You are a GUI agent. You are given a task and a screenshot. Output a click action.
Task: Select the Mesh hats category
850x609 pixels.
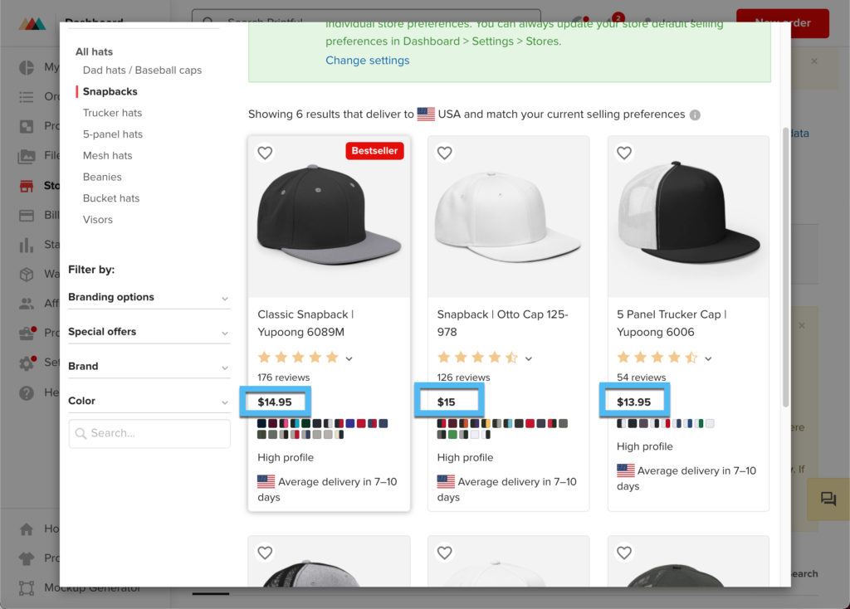pos(107,155)
